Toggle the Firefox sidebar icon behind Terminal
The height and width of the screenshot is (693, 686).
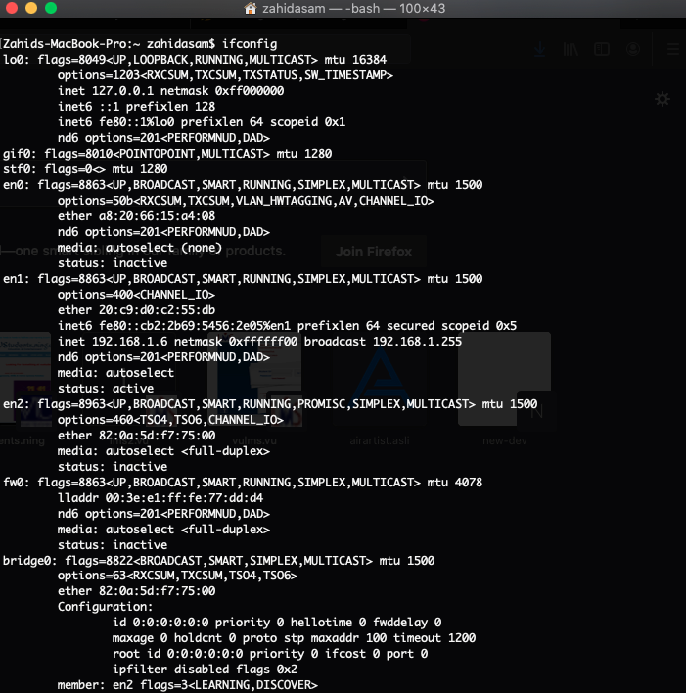[602, 49]
